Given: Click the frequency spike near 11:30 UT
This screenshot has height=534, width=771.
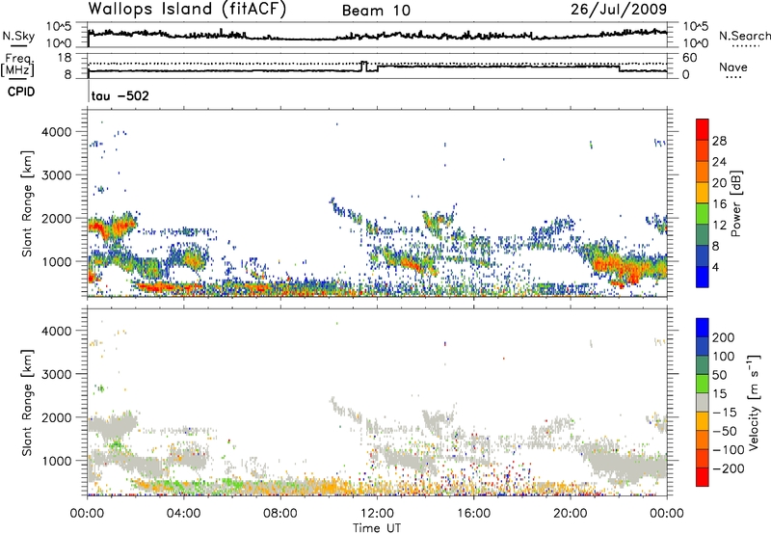Looking at the screenshot, I should coord(364,67).
